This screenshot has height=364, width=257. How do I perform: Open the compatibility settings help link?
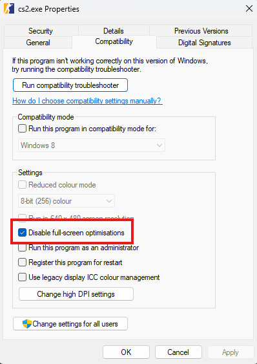[87, 101]
